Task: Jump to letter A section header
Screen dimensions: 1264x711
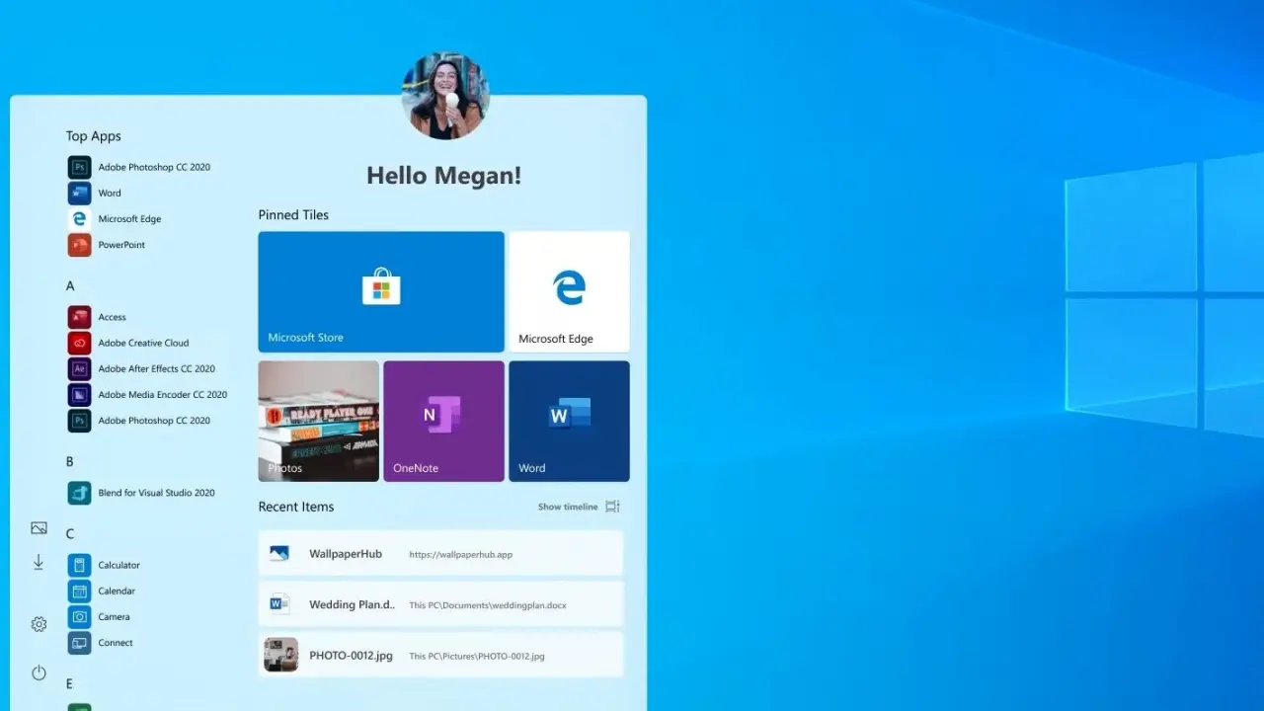Action: pos(70,286)
